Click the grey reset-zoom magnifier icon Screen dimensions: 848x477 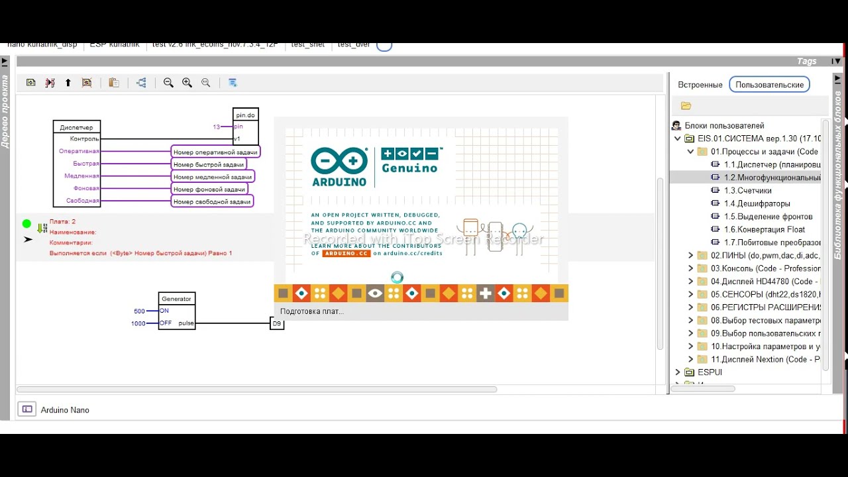(x=206, y=83)
